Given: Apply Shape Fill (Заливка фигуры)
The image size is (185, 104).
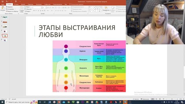Looking at the screenshot, I should click(x=121, y=7).
